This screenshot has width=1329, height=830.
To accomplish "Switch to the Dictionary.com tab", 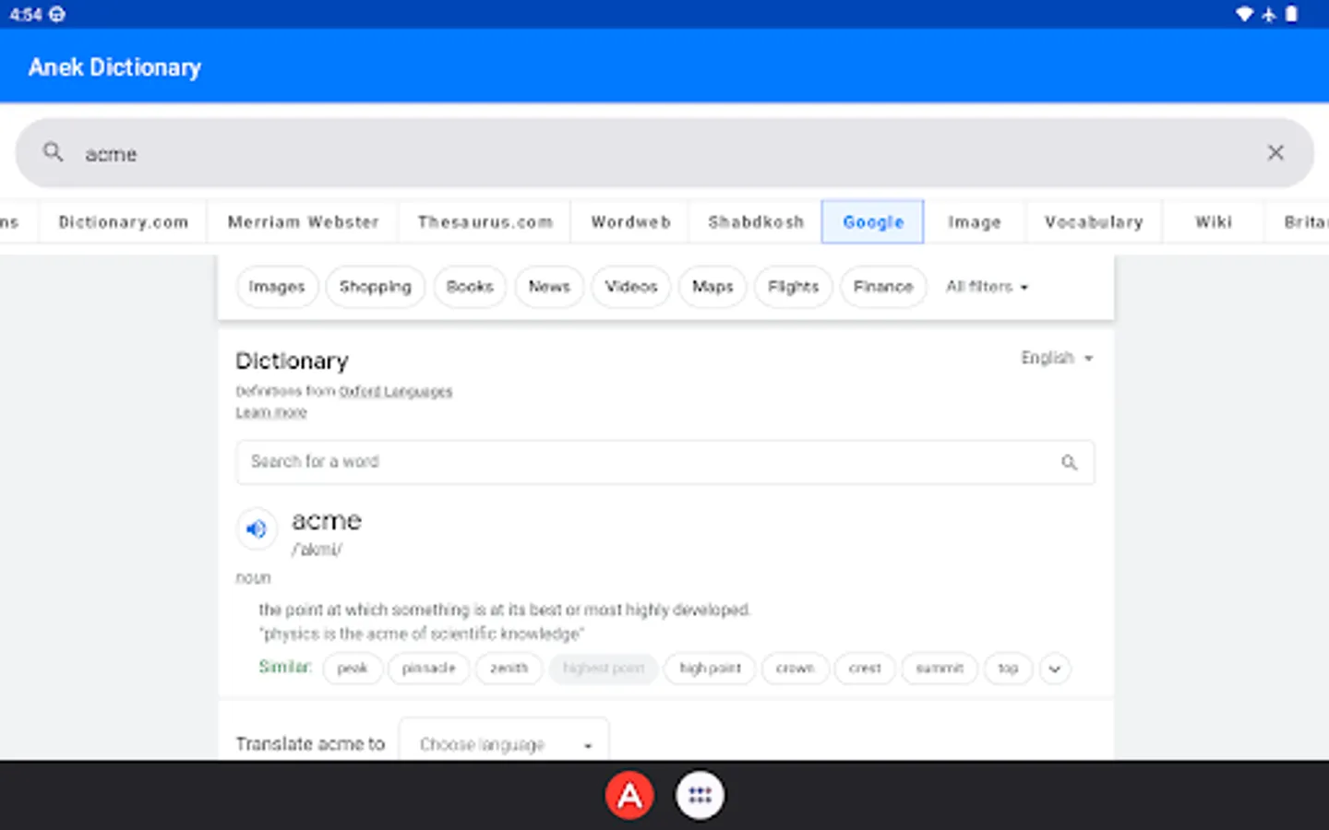I will pos(124,222).
